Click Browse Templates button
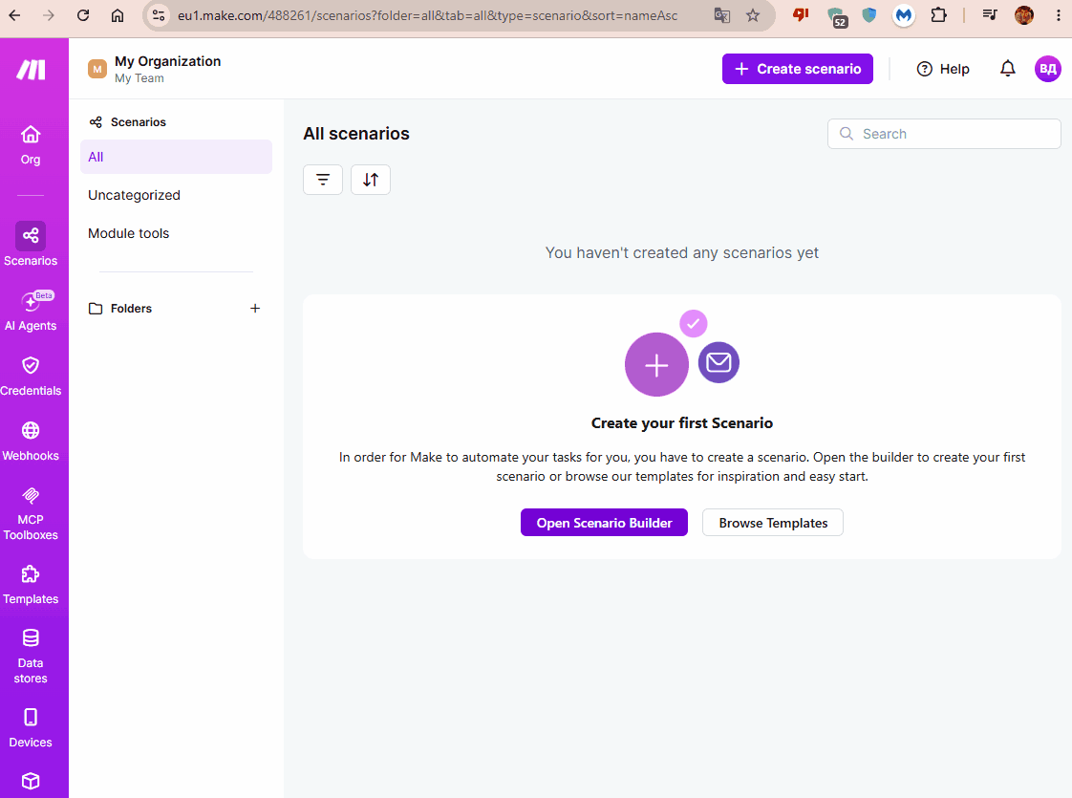The image size is (1072, 798). (773, 523)
